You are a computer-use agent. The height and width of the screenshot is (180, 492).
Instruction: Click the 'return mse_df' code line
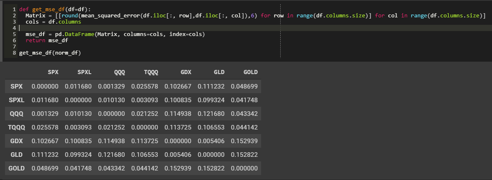pos(47,41)
